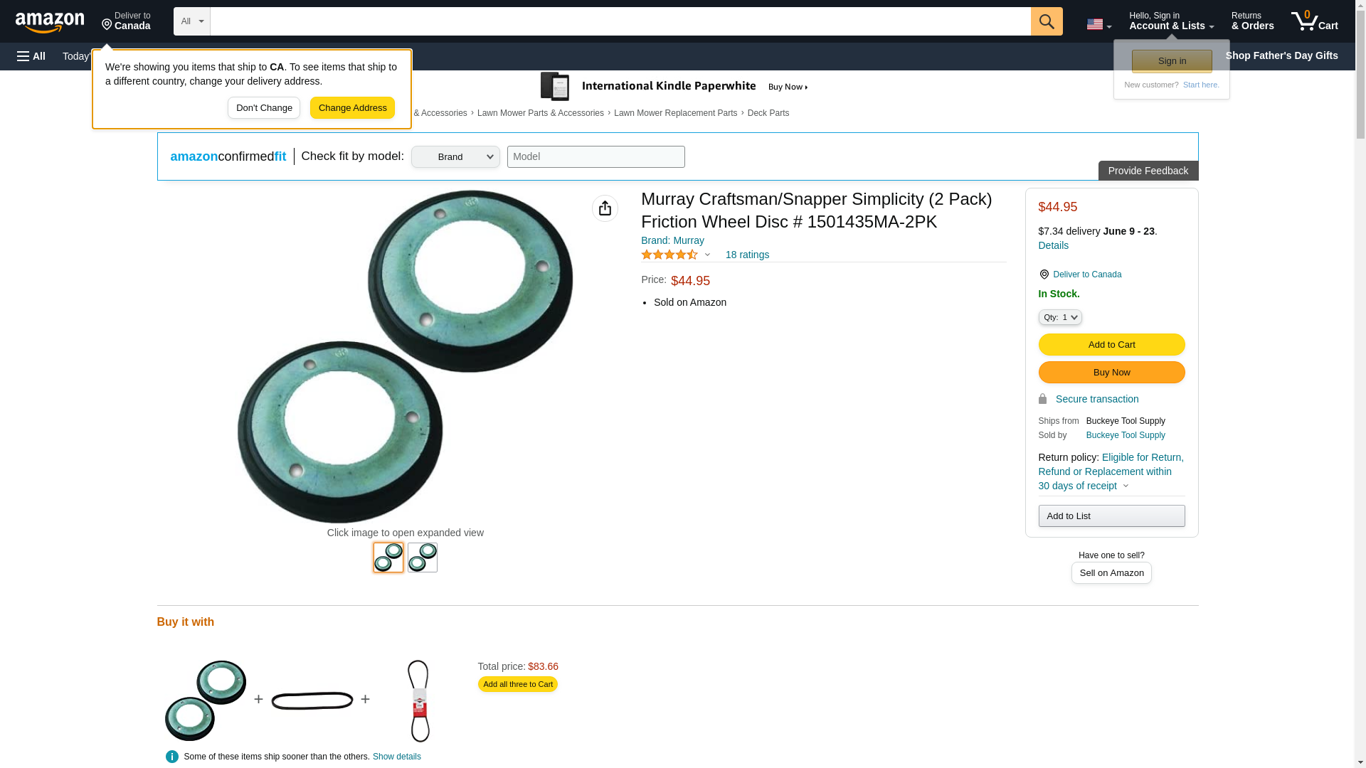This screenshot has height=768, width=1366.
Task: Click the Buy Now button
Action: (1111, 373)
